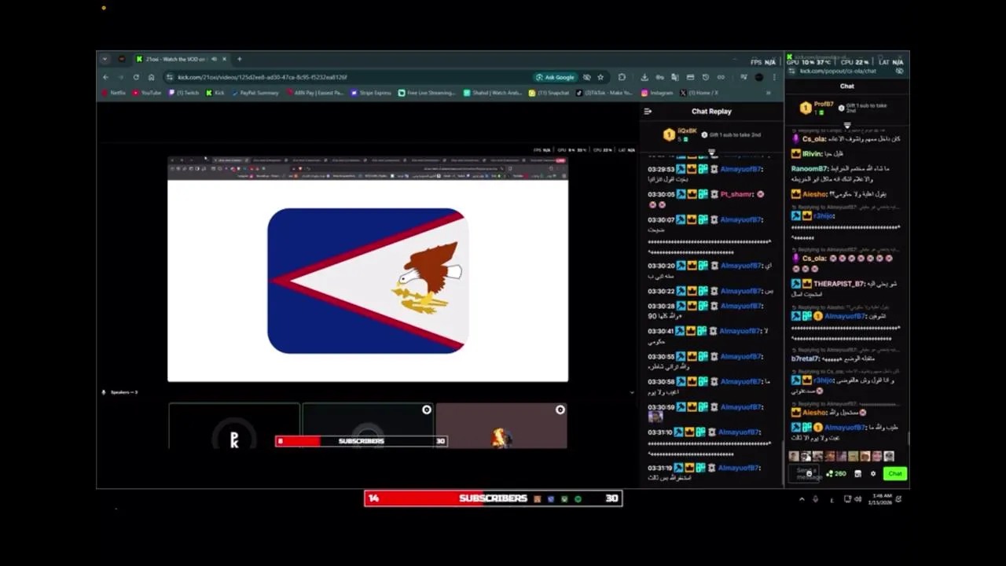
Task: Show hidden system tray icons chevron
Action: point(802,499)
